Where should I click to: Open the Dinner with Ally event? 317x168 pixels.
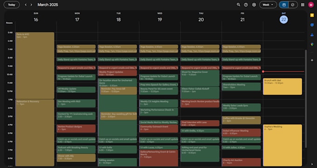76,158
